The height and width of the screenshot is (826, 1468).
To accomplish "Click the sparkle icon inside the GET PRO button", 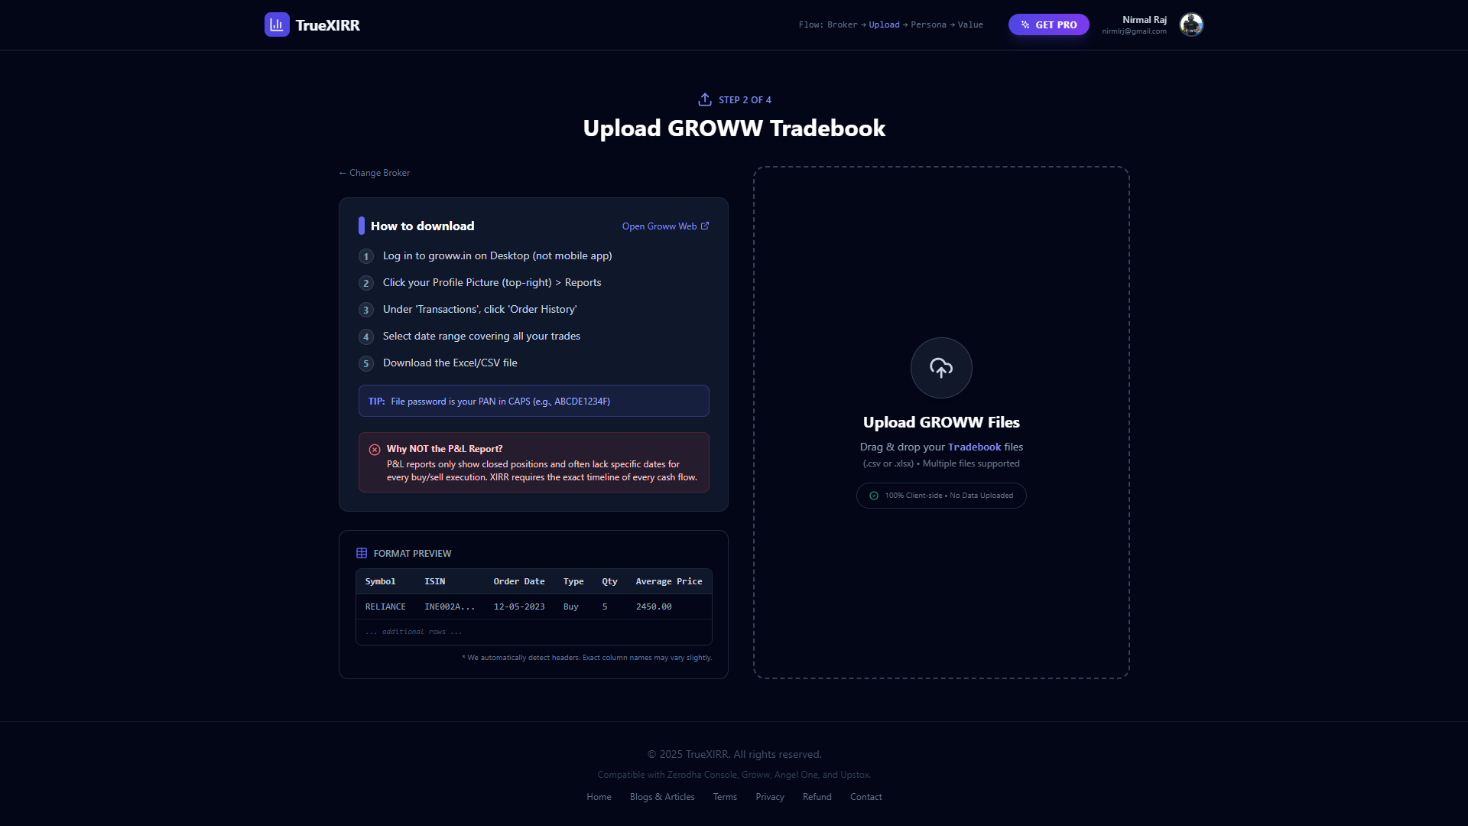I will pyautogui.click(x=1025, y=24).
